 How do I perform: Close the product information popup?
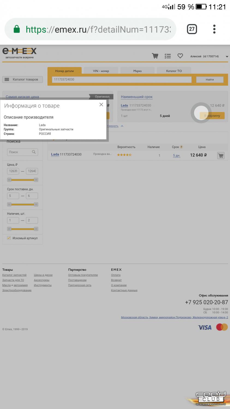[x=101, y=105]
